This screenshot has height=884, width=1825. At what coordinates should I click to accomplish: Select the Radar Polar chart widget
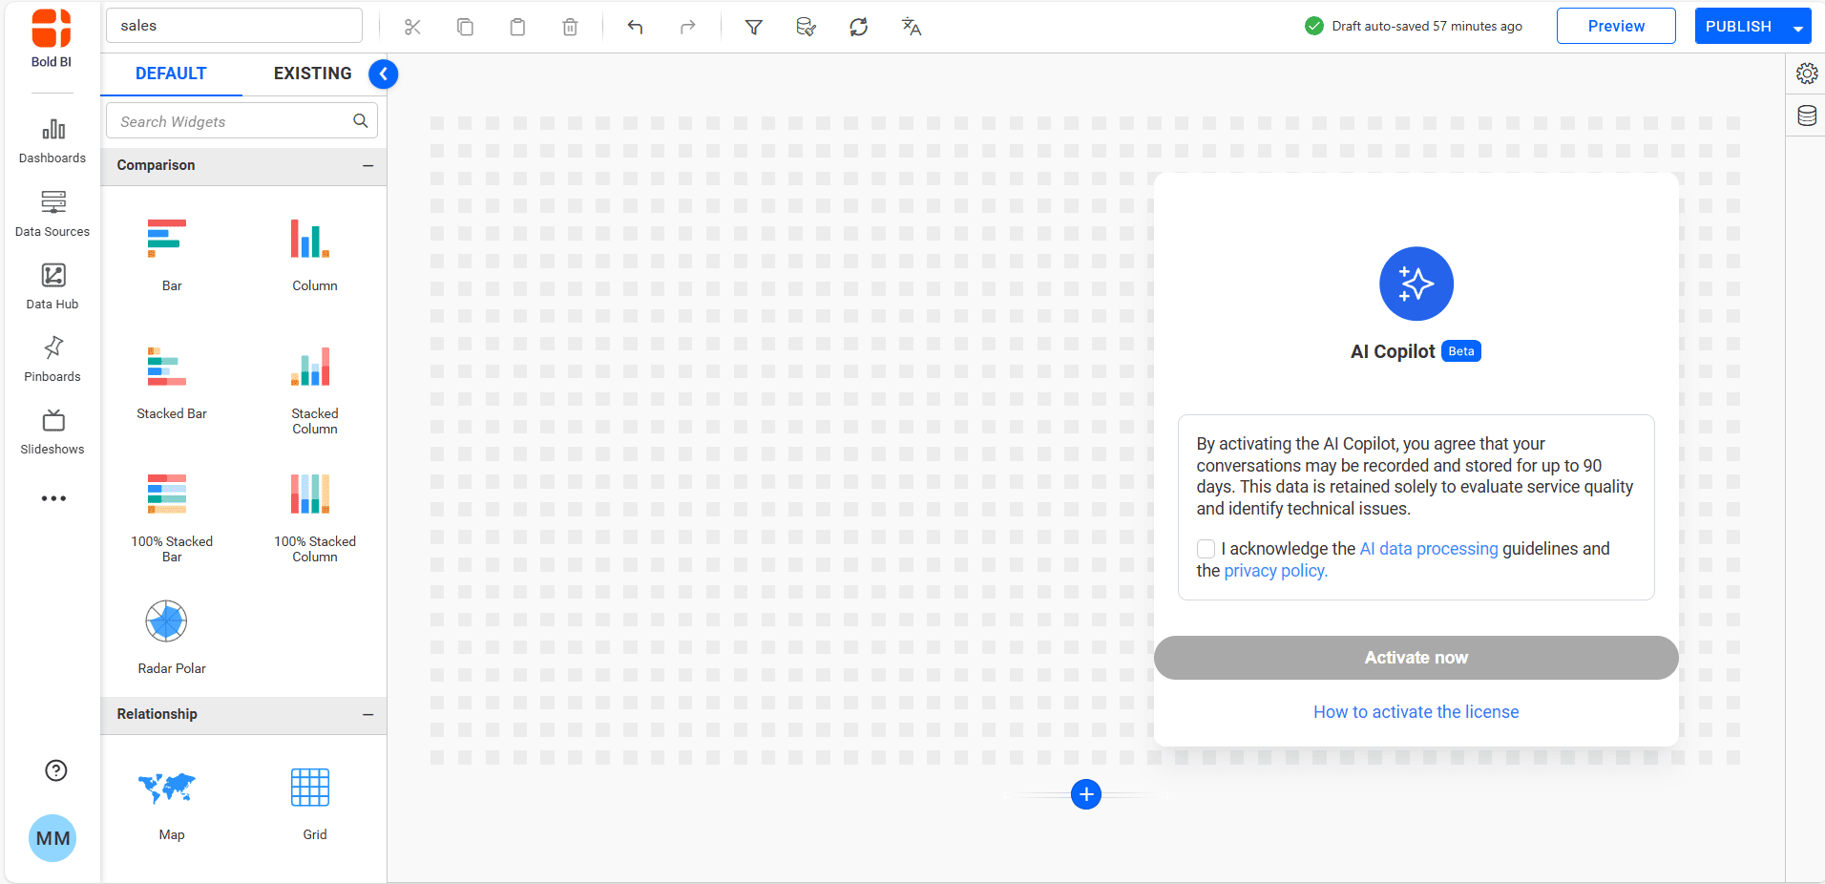167,622
